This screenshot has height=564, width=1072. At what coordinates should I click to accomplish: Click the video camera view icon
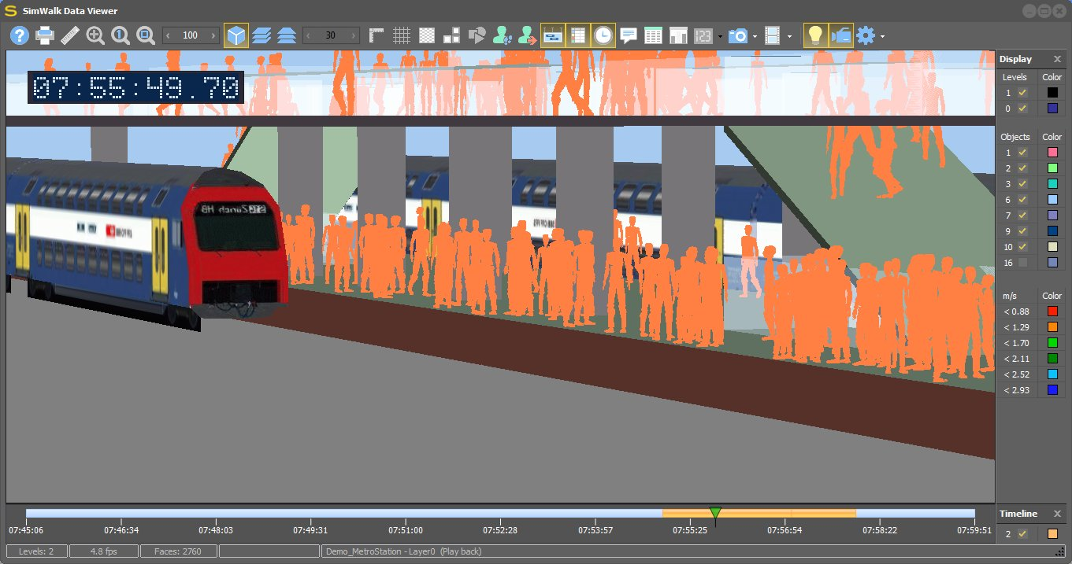pos(840,35)
